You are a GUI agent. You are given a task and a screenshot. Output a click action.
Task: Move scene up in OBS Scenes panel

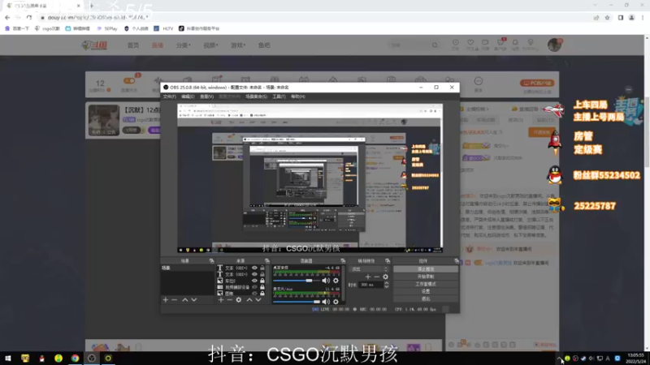tap(185, 299)
